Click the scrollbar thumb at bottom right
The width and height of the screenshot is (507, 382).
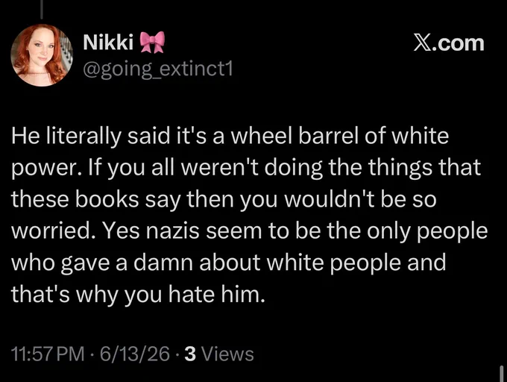pyautogui.click(x=502, y=374)
